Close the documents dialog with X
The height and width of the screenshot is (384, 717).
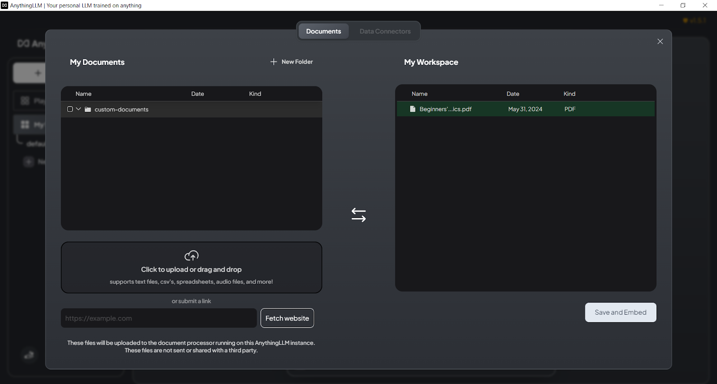coord(660,41)
